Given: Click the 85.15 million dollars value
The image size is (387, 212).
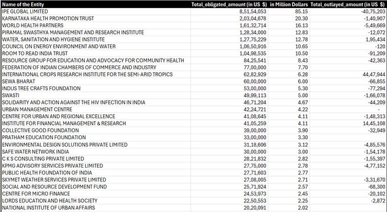Looking at the screenshot, I should click(302, 11).
